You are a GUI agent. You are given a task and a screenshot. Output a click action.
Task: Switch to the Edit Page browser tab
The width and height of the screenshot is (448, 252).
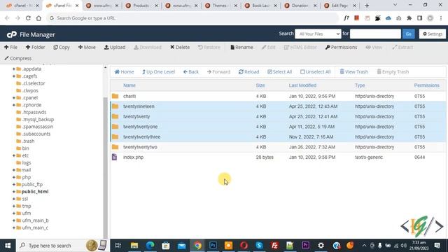tap(339, 6)
